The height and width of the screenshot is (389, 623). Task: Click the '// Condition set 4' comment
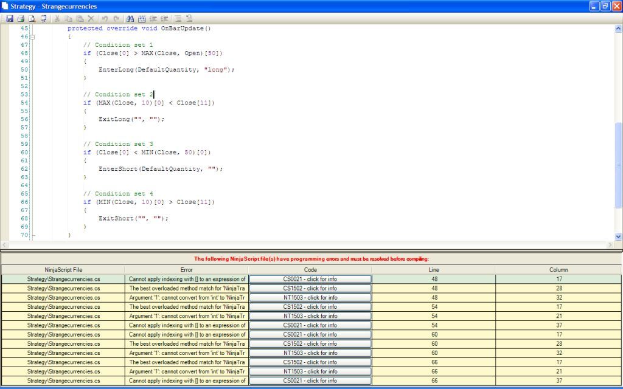(118, 194)
